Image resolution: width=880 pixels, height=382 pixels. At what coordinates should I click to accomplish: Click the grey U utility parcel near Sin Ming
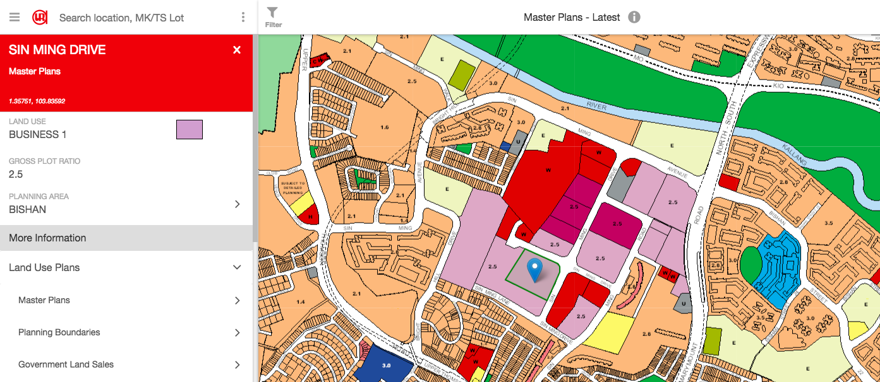tap(519, 142)
